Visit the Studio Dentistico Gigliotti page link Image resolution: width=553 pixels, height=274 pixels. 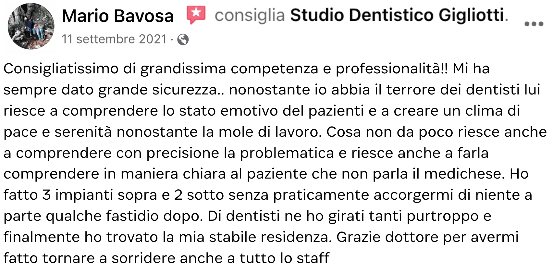399,15
